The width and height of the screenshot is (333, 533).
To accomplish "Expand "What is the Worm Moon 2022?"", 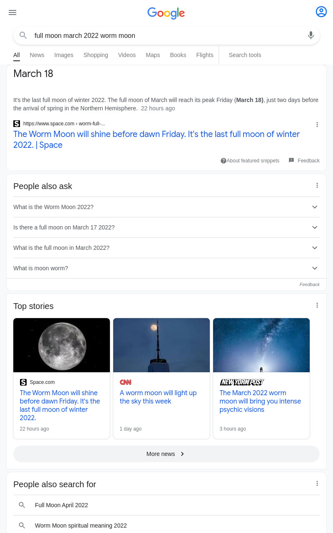I will (x=166, y=207).
